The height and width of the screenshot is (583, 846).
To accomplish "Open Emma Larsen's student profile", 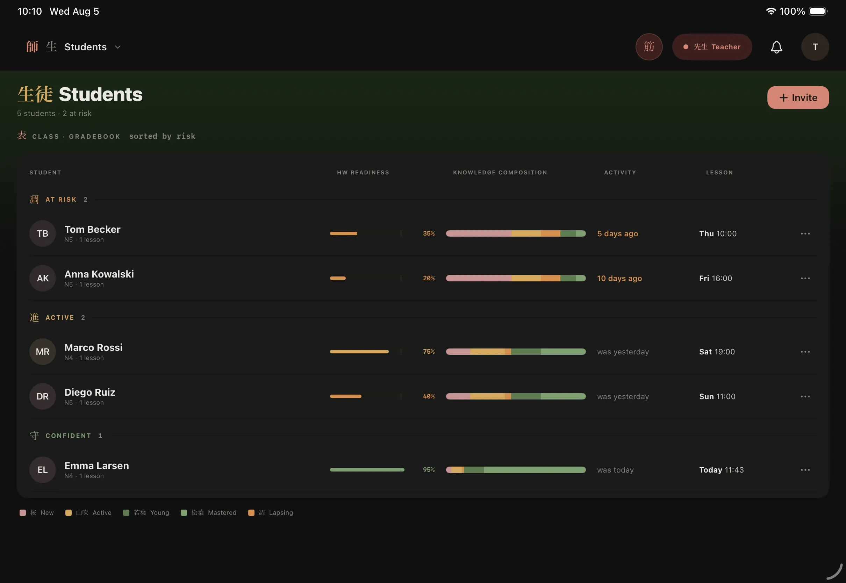I will [96, 465].
